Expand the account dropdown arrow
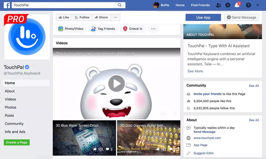 (x=257, y=5)
